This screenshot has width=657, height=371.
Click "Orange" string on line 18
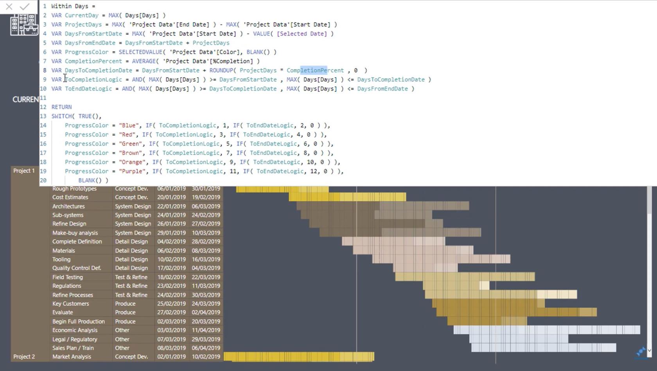click(132, 162)
